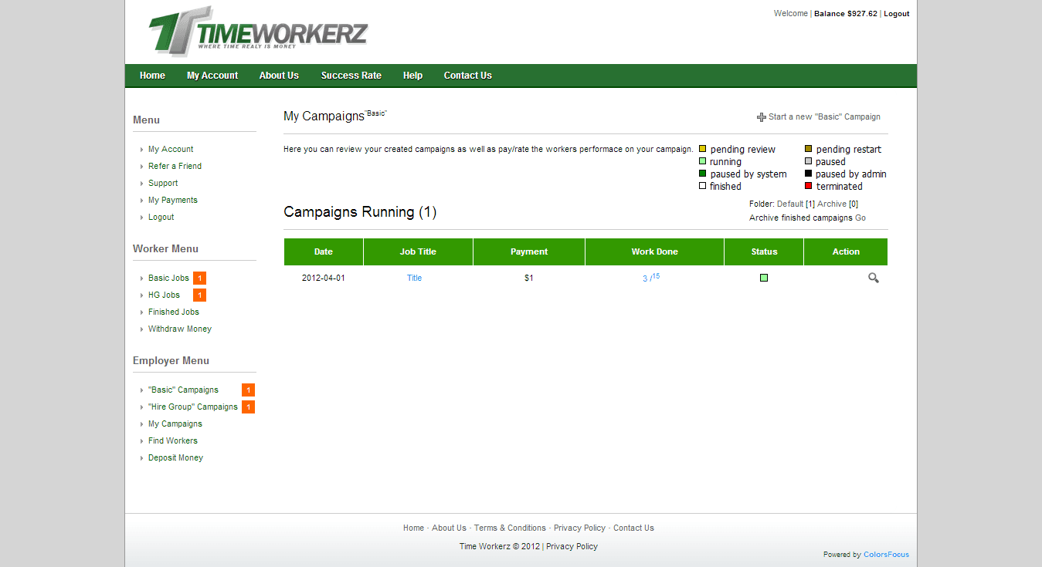Open Terms & Conditions in the footer
The width and height of the screenshot is (1042, 567).
coord(510,528)
